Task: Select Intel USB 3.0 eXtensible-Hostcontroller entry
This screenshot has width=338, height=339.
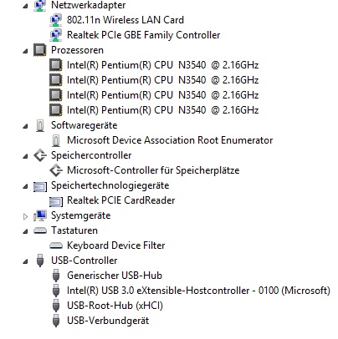Action: pyautogui.click(x=198, y=291)
